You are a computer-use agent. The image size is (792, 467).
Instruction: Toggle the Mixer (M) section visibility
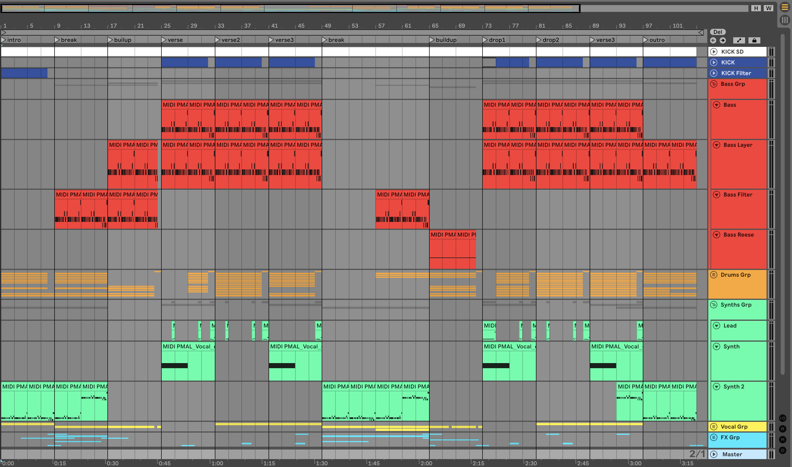(x=783, y=440)
